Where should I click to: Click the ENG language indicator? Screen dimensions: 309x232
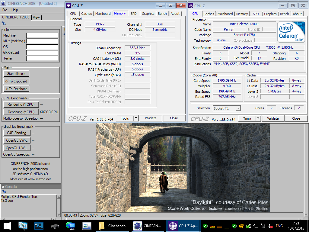[x=279, y=226]
